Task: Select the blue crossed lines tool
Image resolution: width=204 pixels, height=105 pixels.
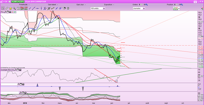Action: [57, 8]
